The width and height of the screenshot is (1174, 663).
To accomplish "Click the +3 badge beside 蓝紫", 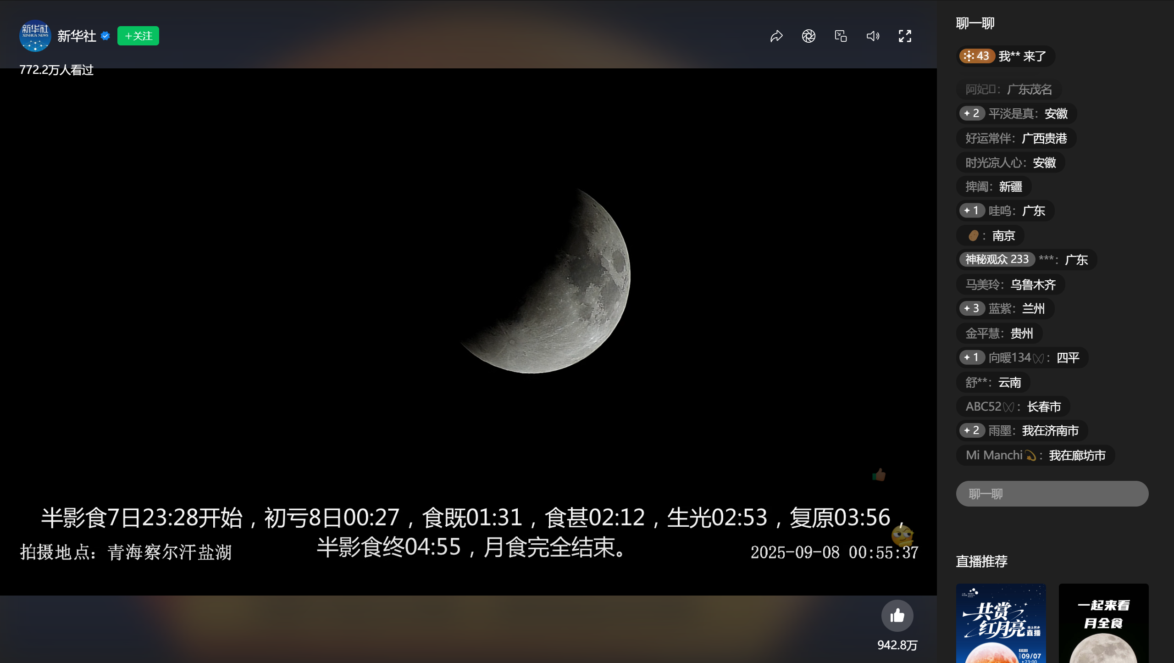I will tap(972, 308).
